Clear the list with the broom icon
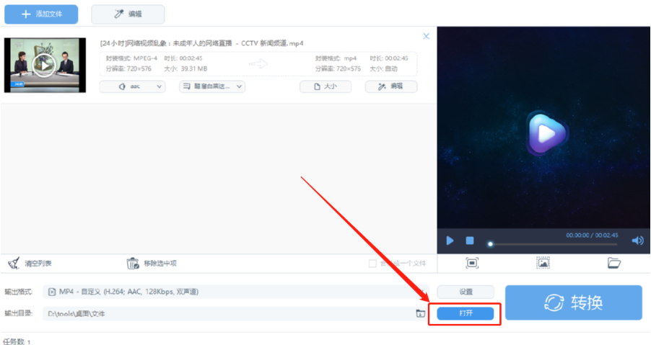Screen dimensions: 651x345 [x=14, y=263]
